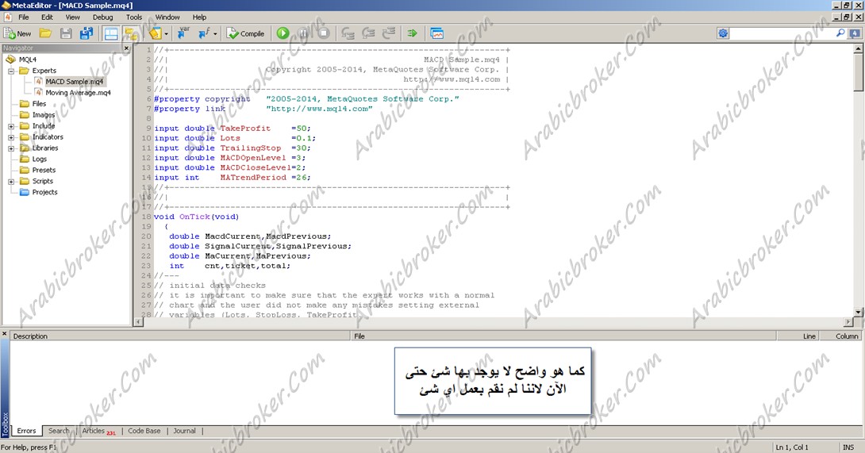The width and height of the screenshot is (865, 453).
Task: Click the Save All icon
Action: (86, 33)
